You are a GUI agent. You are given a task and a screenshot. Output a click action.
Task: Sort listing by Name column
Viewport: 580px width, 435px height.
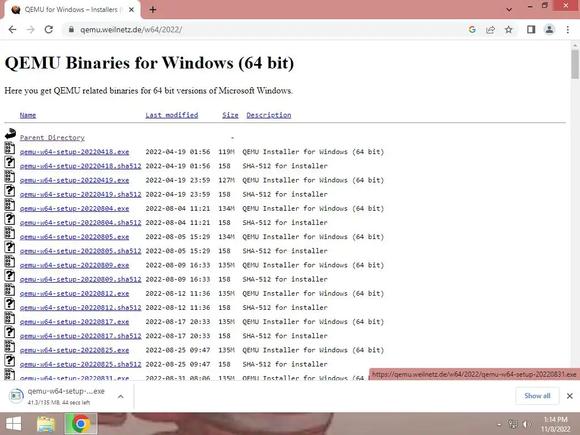(28, 115)
